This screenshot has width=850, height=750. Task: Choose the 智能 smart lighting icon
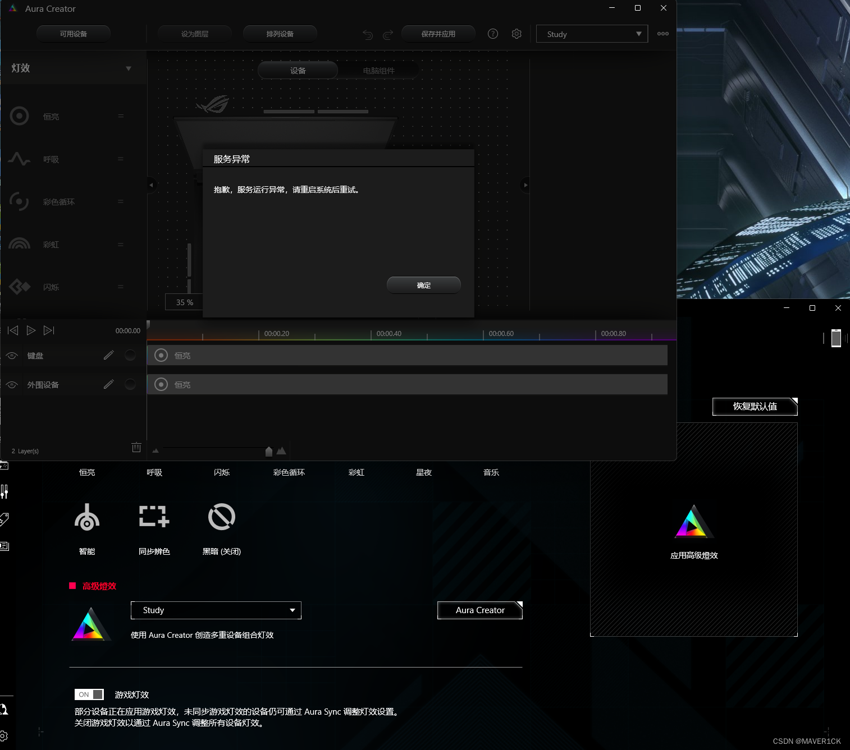point(87,517)
